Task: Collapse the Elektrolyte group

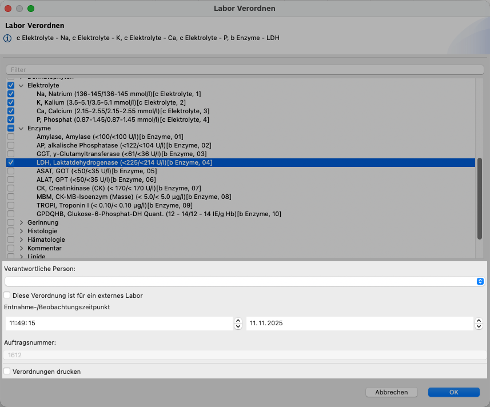Action: point(21,85)
